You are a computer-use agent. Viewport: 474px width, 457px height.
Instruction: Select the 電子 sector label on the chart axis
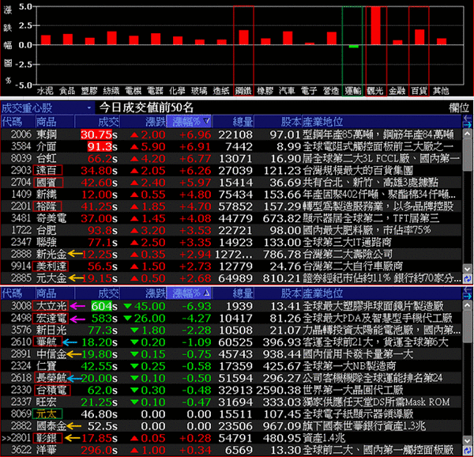(x=309, y=91)
